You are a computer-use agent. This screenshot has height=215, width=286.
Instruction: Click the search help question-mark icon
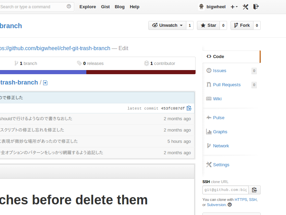(x=69, y=7)
